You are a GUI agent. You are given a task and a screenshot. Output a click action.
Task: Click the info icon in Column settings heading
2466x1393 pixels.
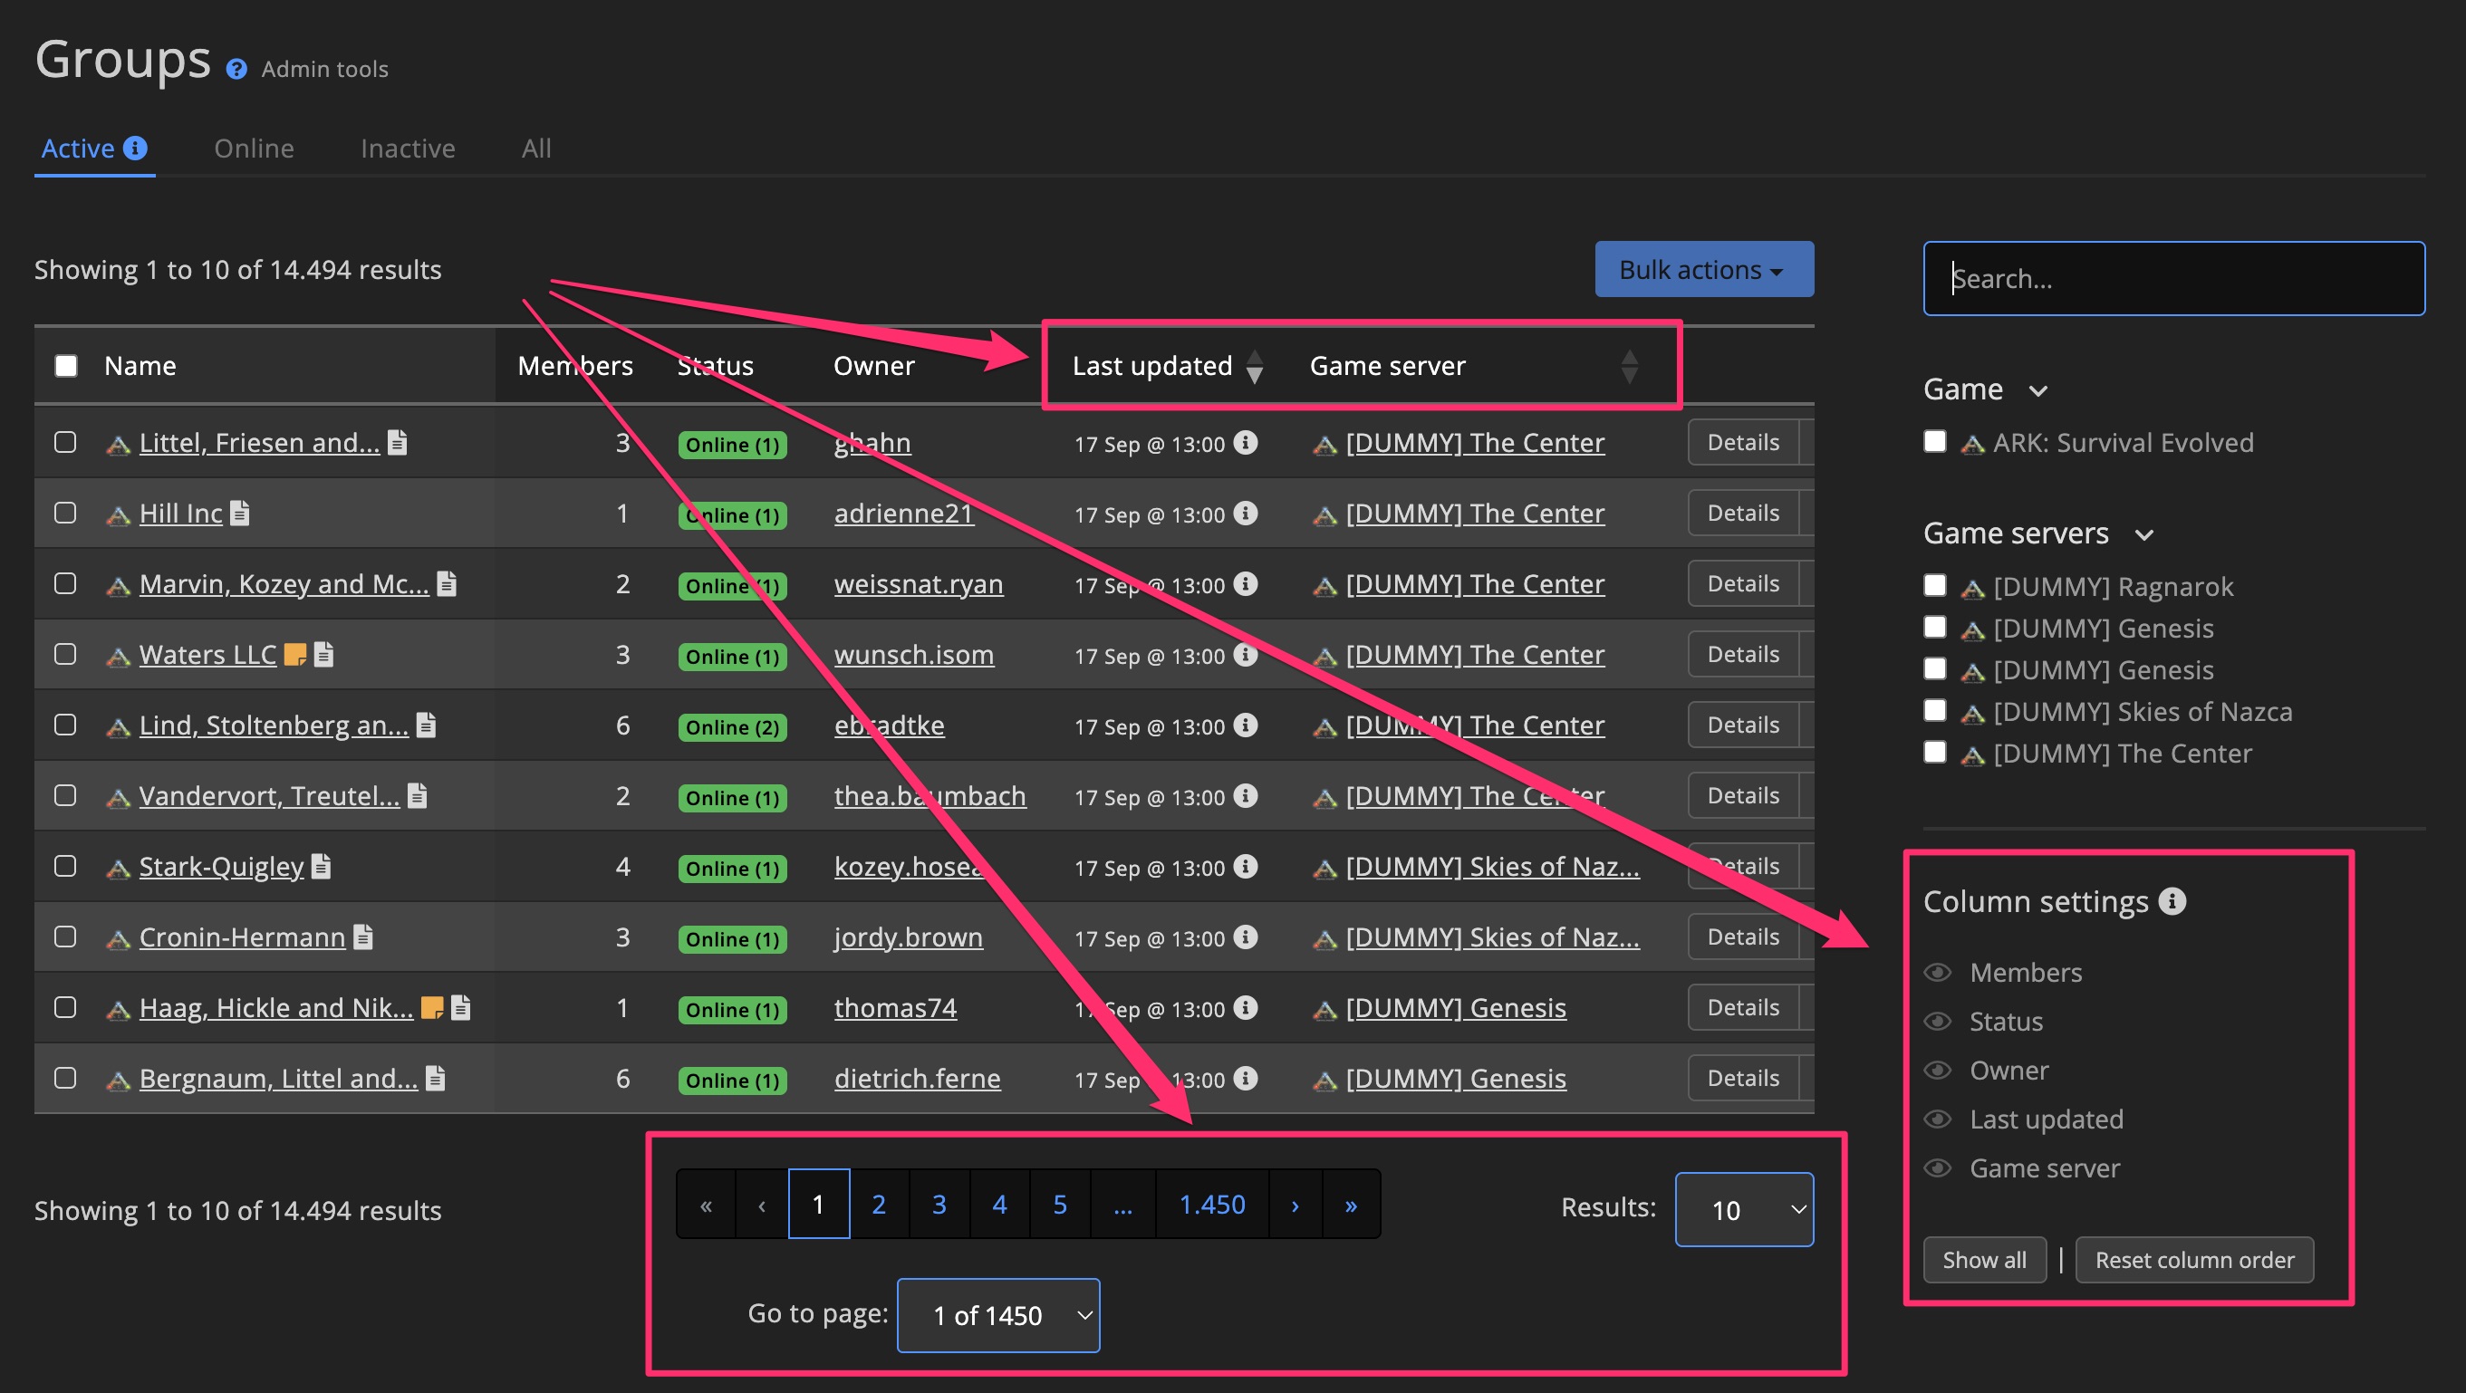[2174, 900]
